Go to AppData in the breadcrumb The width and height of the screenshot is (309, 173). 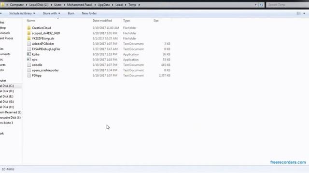pyautogui.click(x=104, y=5)
